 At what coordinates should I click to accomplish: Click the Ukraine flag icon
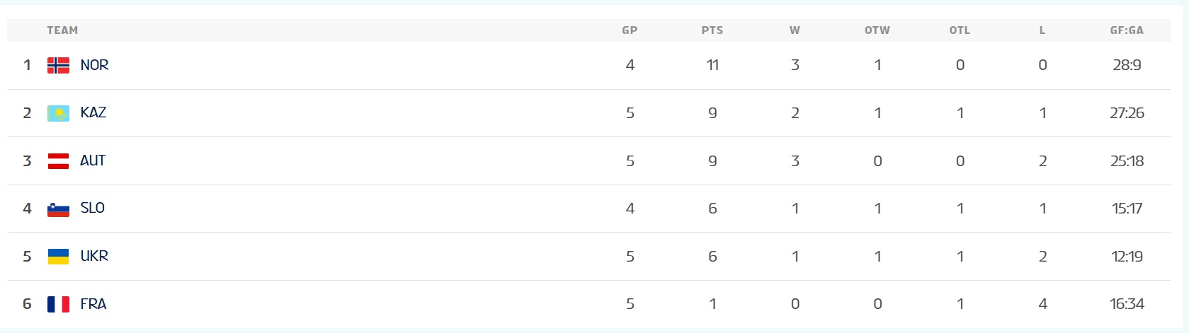tap(58, 257)
